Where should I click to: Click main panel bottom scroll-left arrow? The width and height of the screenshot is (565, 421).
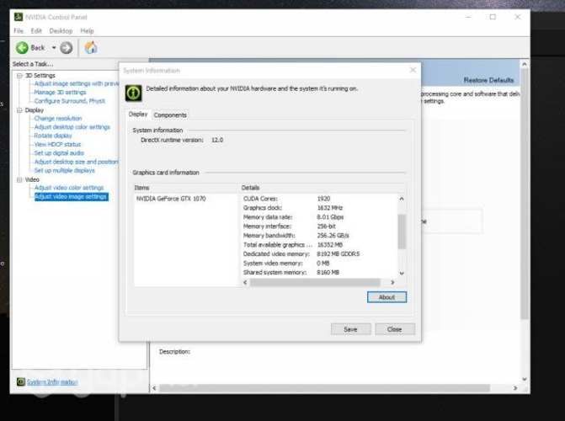point(154,388)
